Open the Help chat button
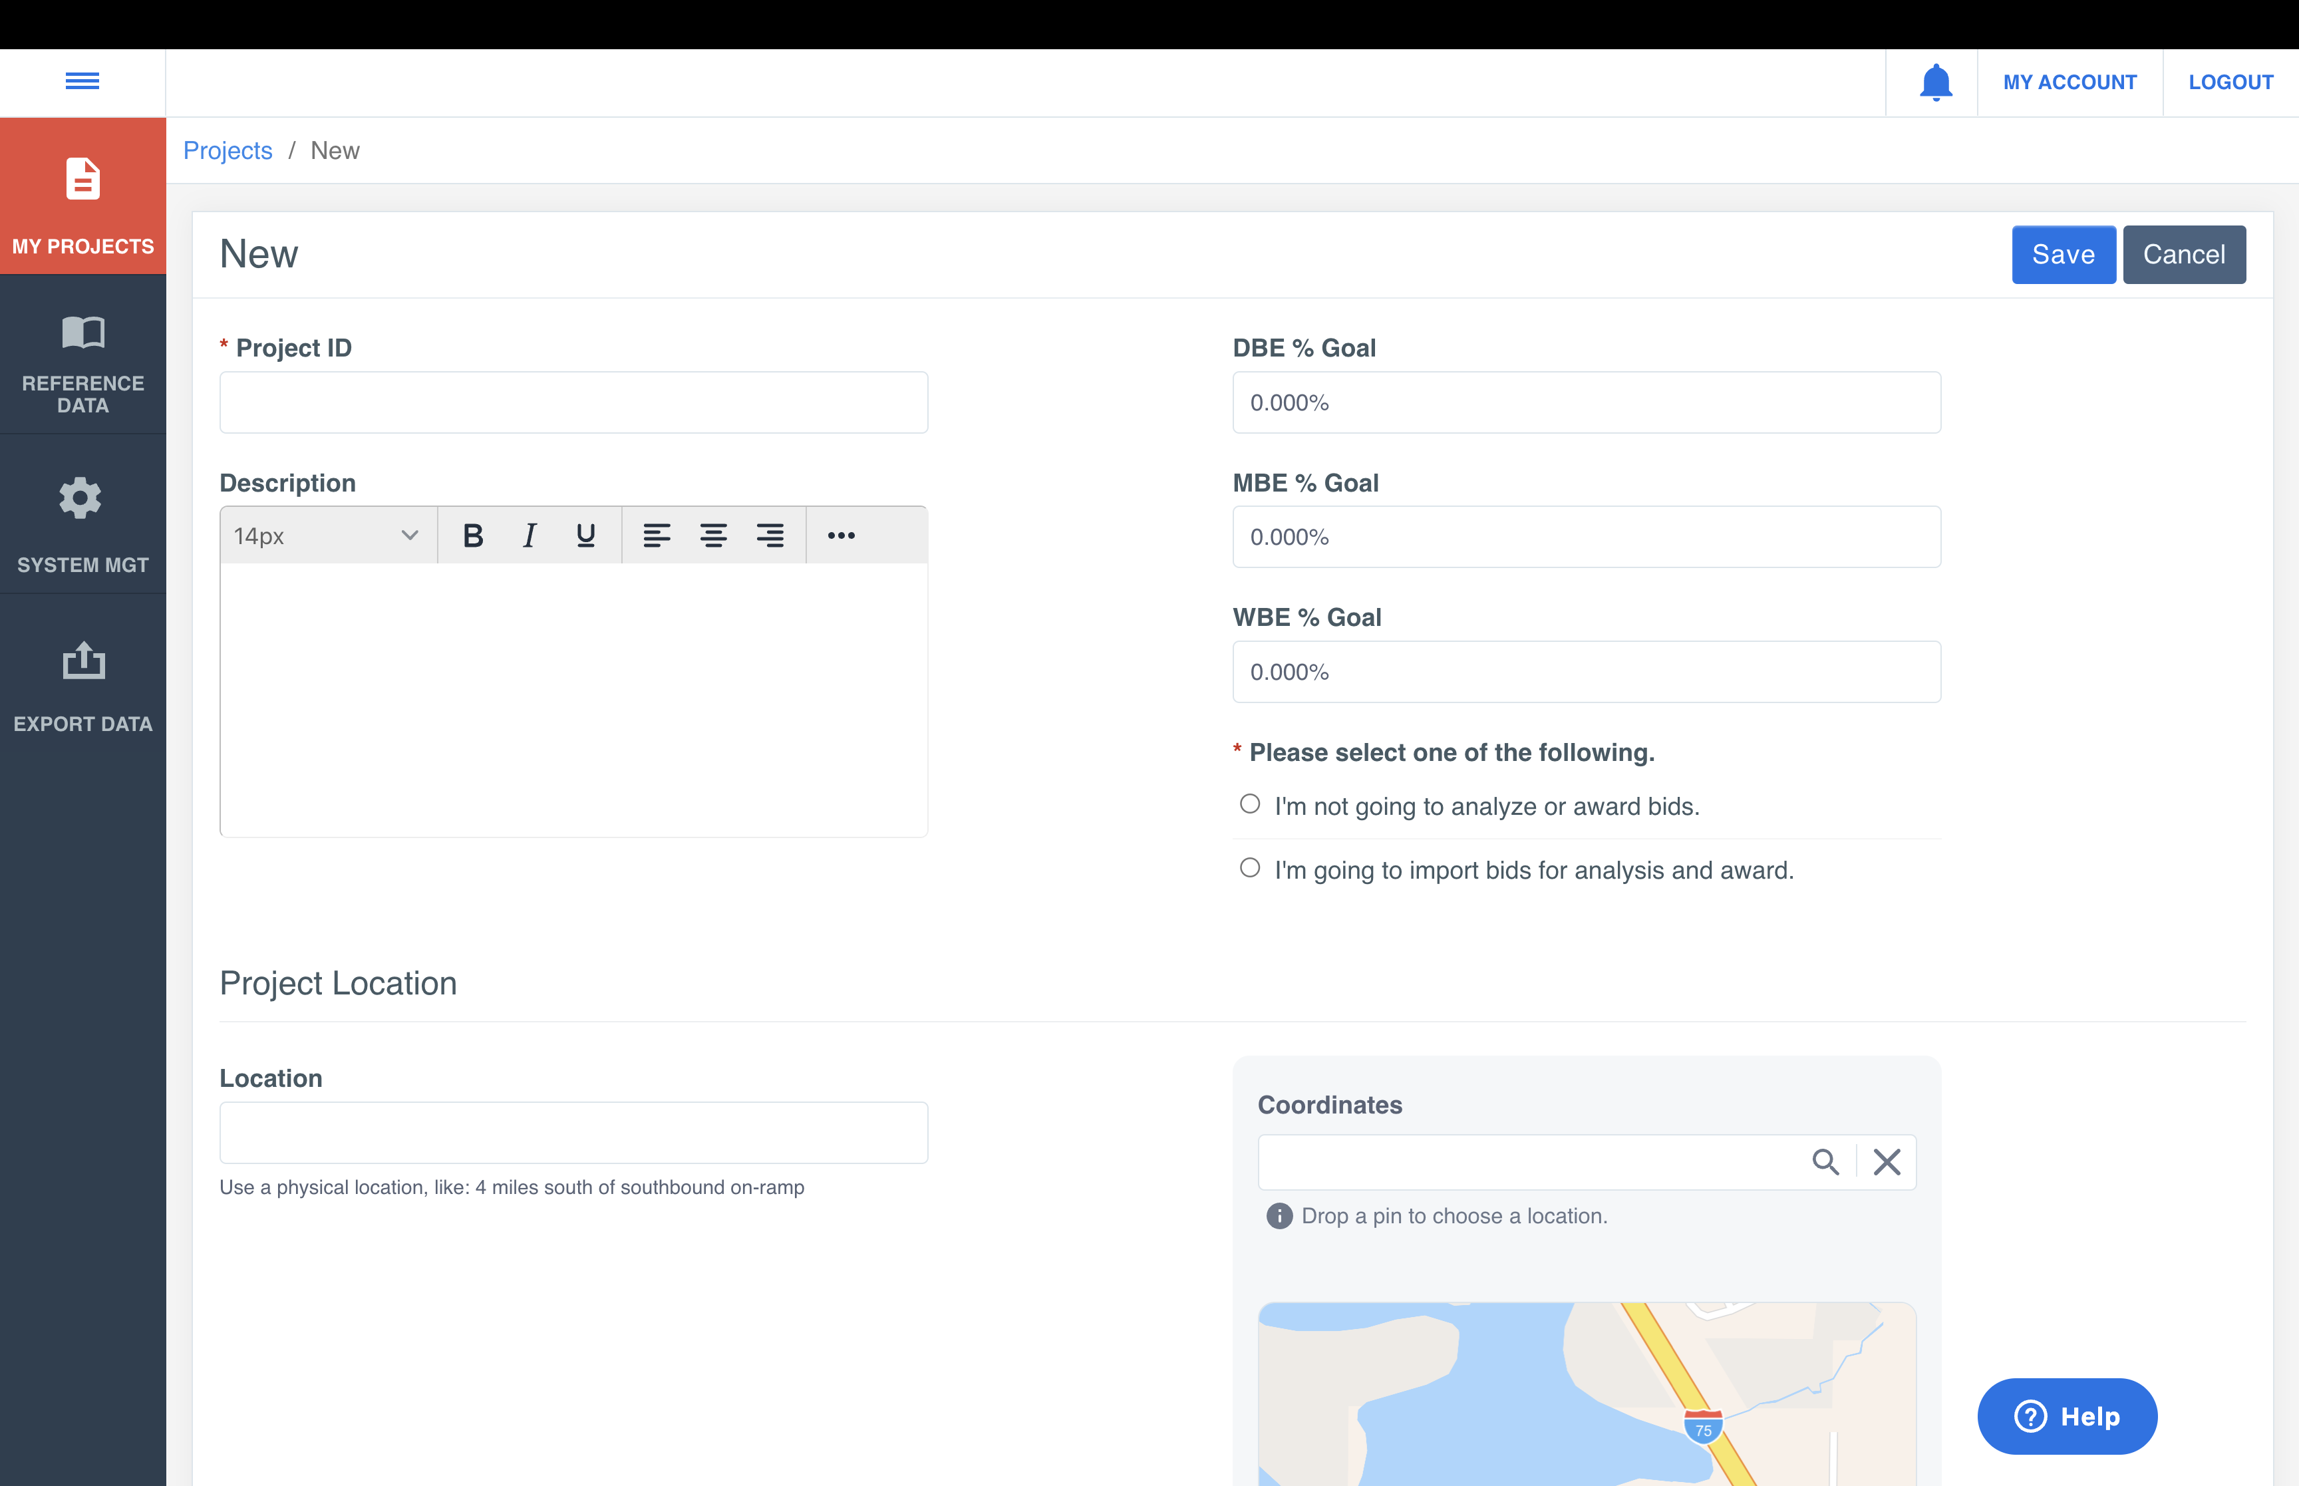2299x1486 pixels. click(x=2066, y=1415)
